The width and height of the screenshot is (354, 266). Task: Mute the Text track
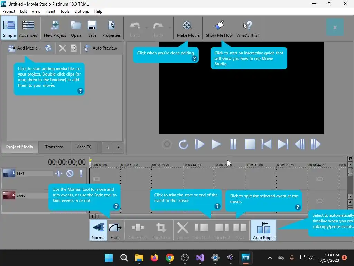[70, 174]
